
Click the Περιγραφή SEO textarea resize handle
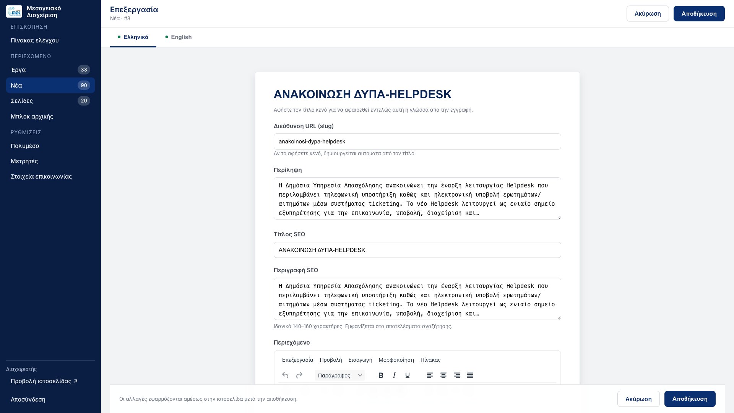point(559,317)
